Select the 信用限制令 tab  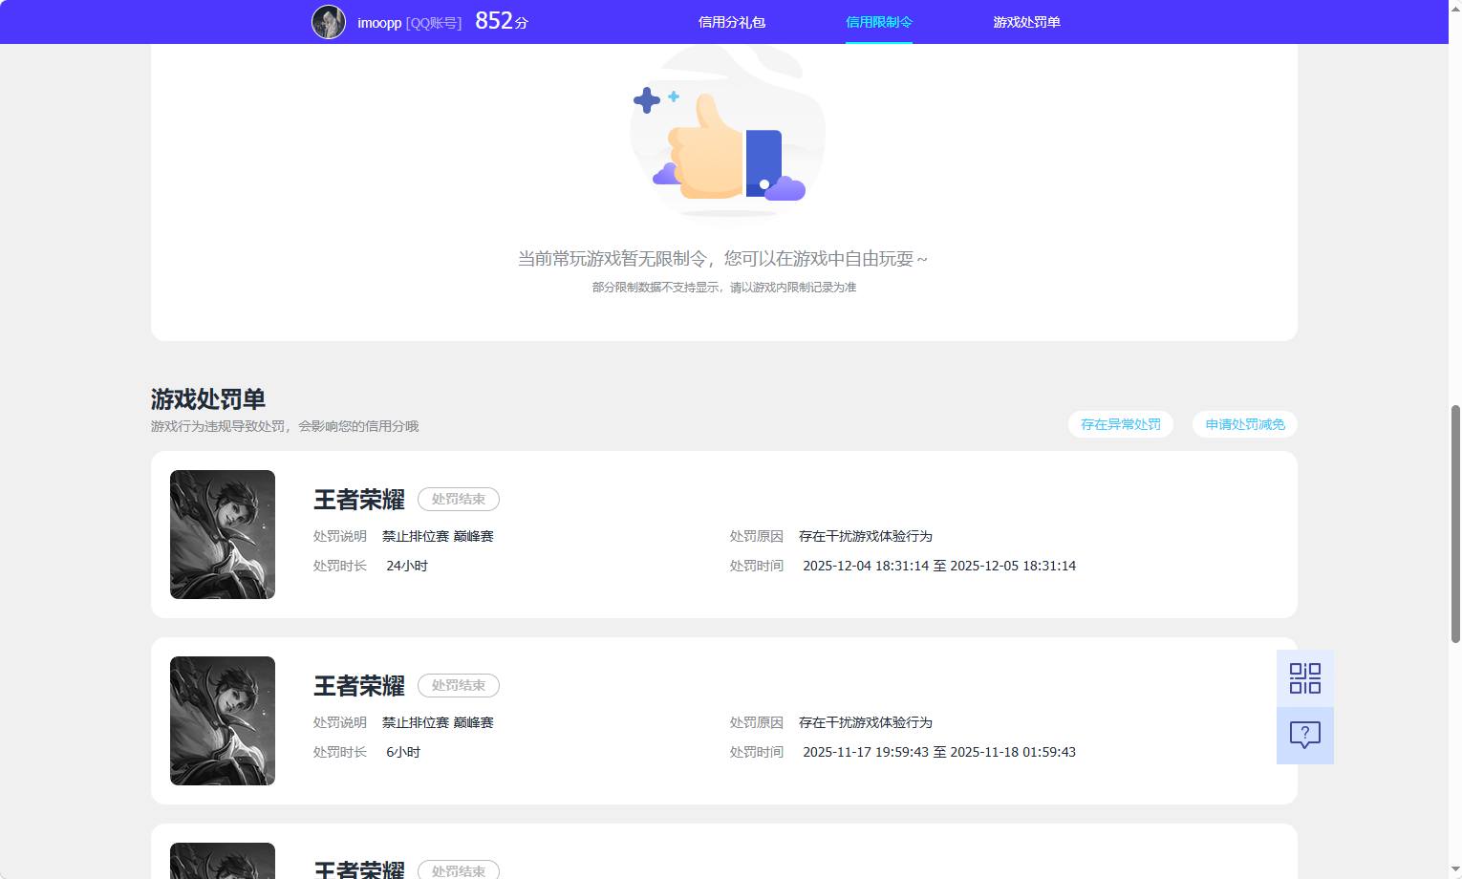point(879,22)
